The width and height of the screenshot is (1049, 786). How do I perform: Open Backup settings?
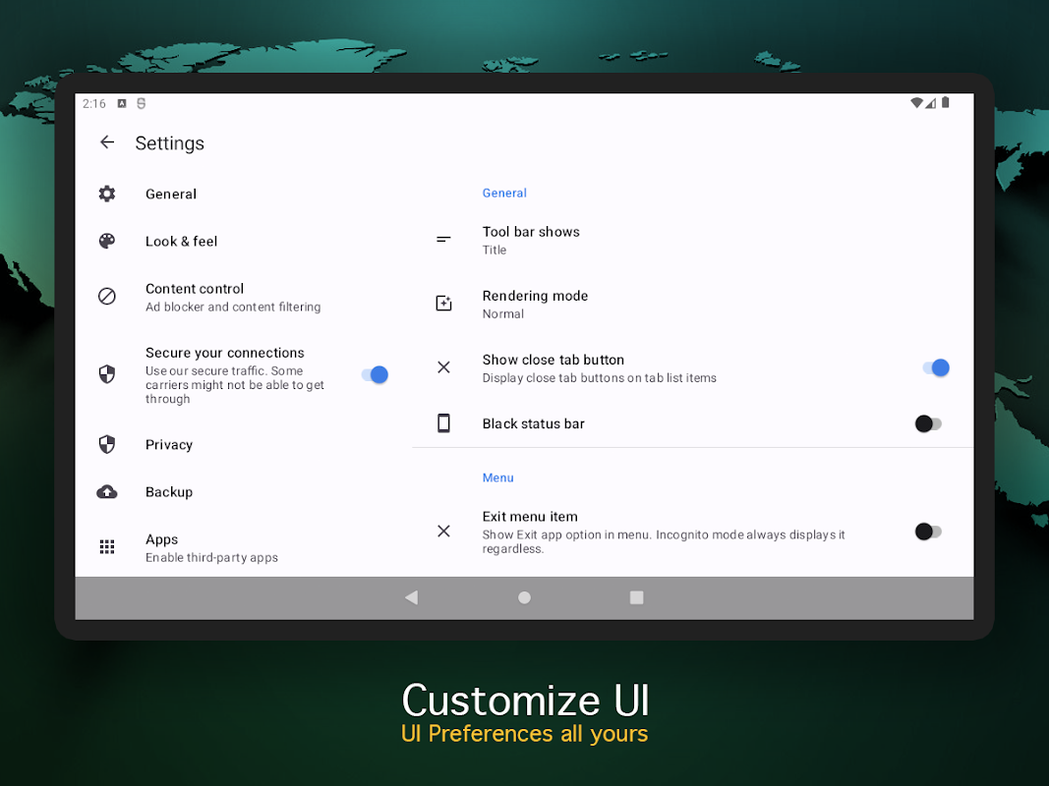click(244, 492)
